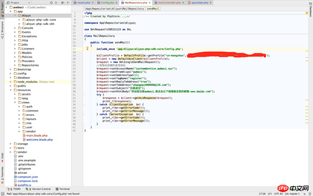Open welcome.blade.php in the project tree
The image size is (313, 196).
39,140
